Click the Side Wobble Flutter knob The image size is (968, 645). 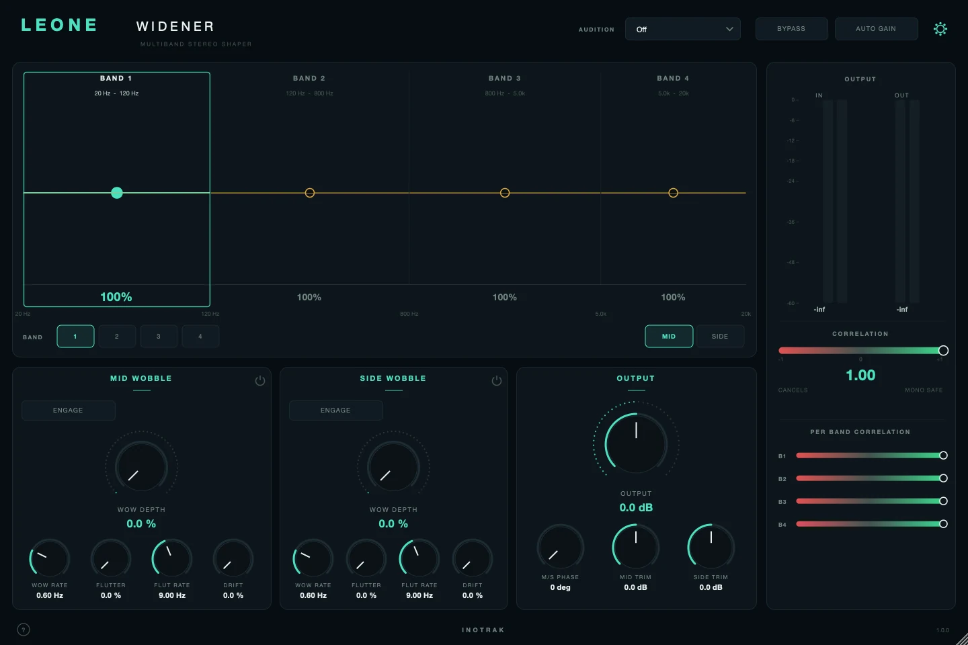coord(366,558)
